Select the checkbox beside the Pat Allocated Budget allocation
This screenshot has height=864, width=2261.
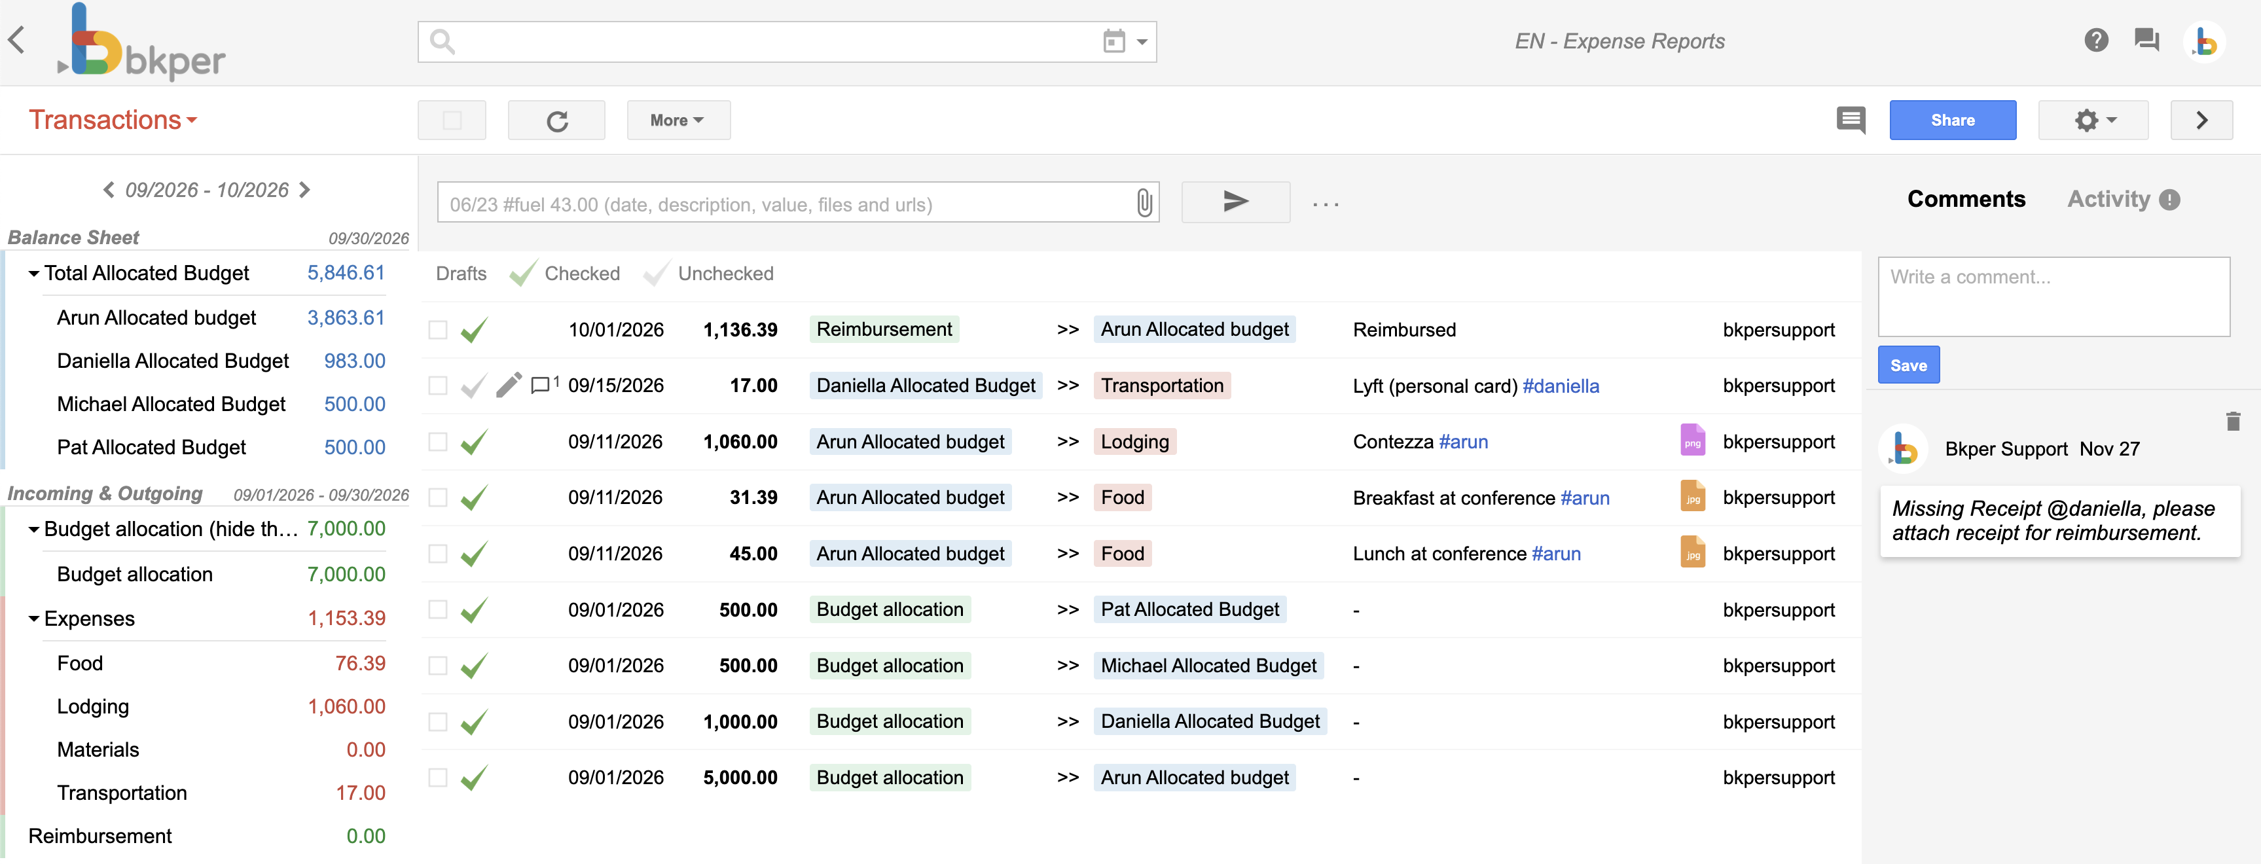[x=438, y=609]
